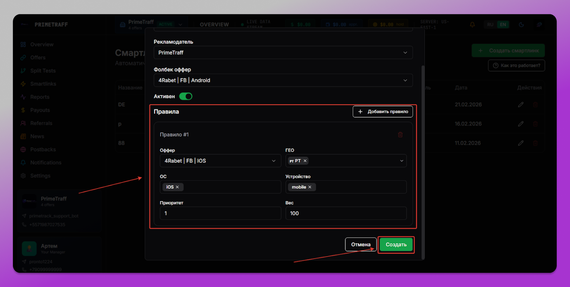Screen dimensions: 570x287
Task: Remove the mobile device tag
Action: (x=310, y=187)
